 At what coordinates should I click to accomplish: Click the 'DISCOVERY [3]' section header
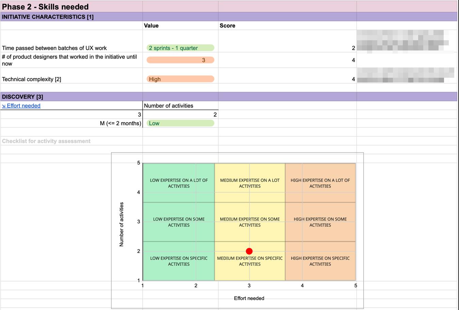click(x=22, y=97)
